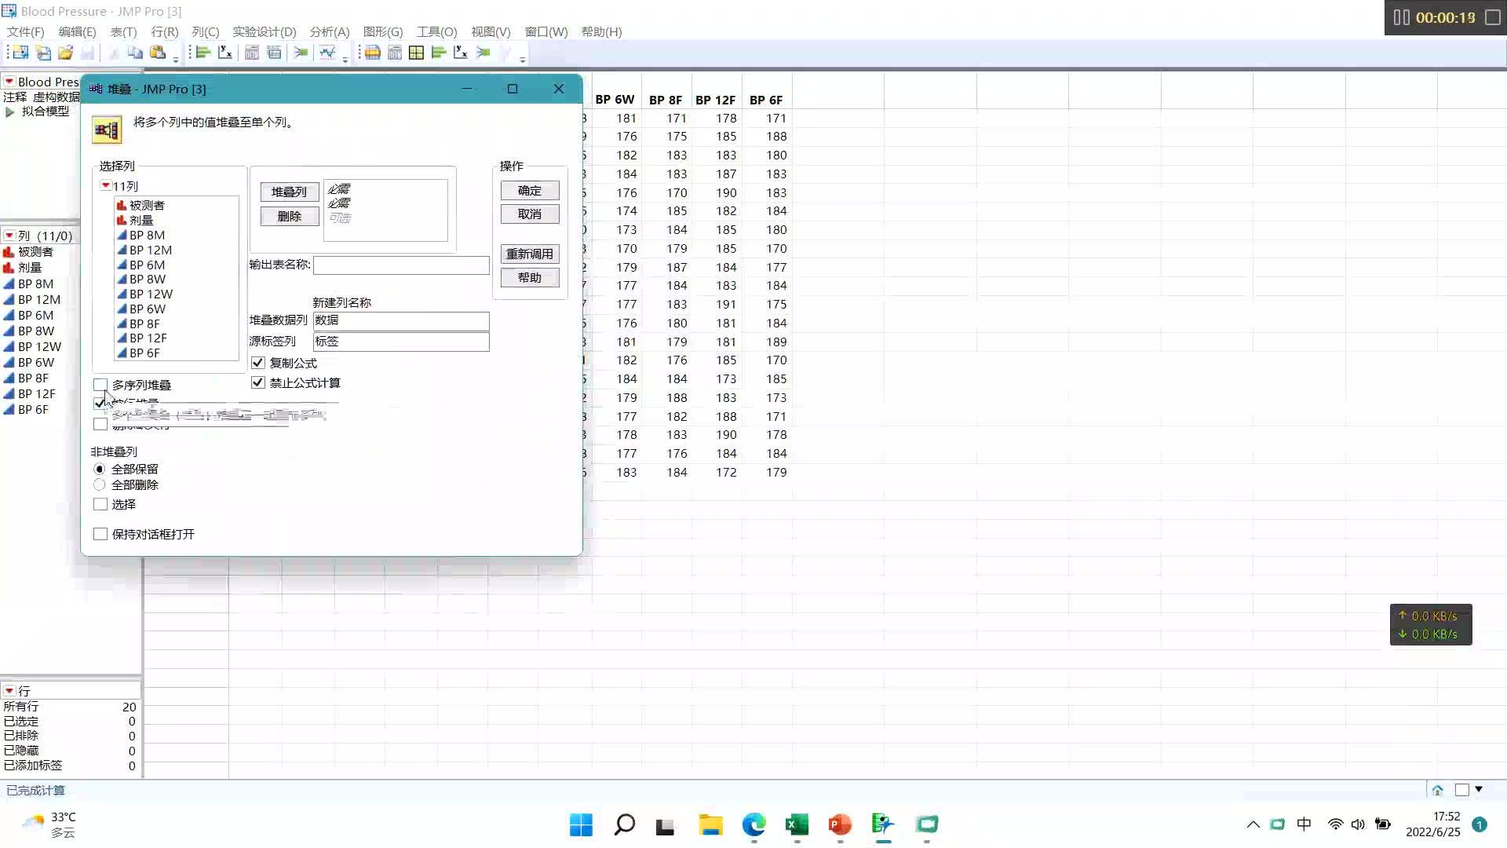The image size is (1507, 848).
Task: Click the JMP home window icon in status bar
Action: [1437, 790]
